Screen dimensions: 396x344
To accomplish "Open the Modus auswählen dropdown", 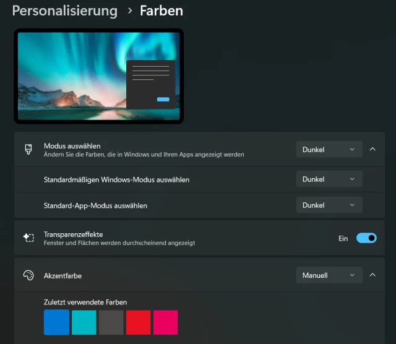I will click(329, 150).
